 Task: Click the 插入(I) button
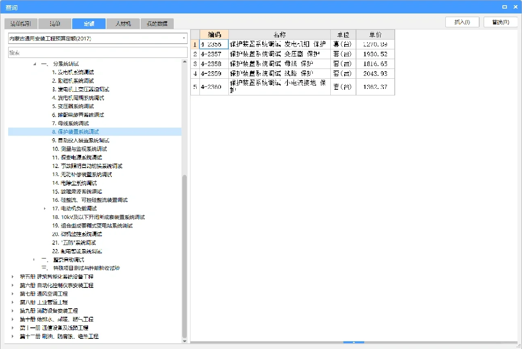[462, 22]
